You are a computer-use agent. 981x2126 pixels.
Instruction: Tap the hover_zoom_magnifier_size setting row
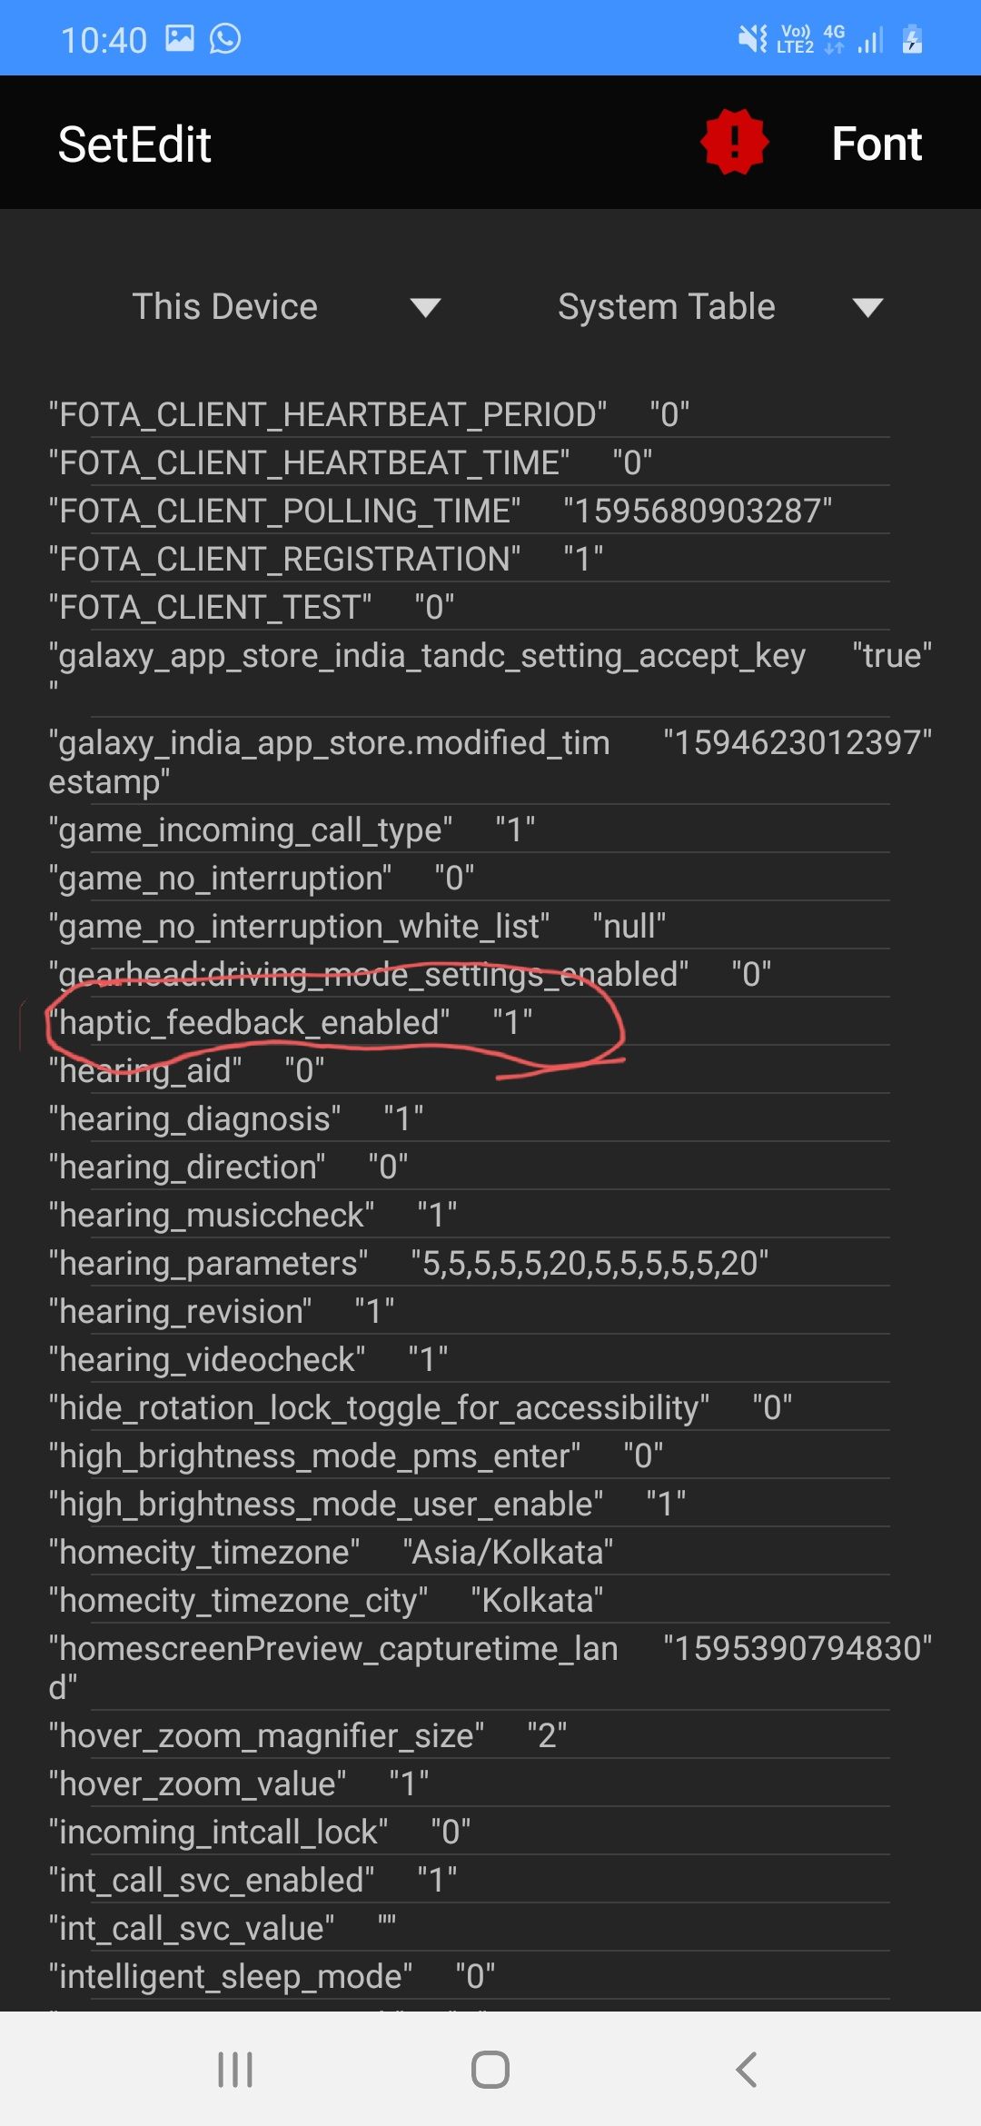click(x=308, y=1736)
